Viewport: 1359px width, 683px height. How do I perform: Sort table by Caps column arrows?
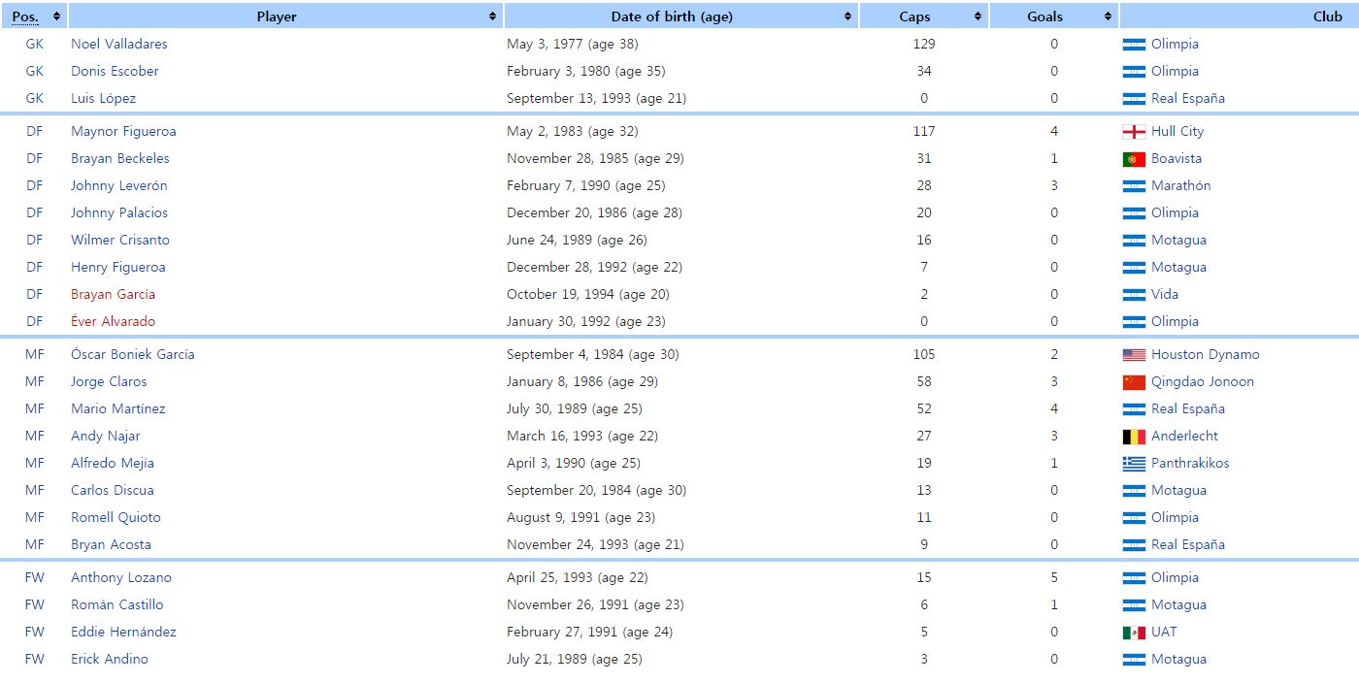(978, 16)
